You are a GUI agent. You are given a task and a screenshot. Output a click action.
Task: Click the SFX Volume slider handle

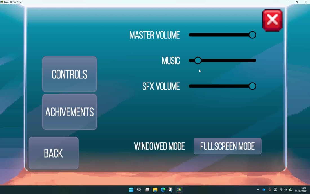pyautogui.click(x=252, y=86)
